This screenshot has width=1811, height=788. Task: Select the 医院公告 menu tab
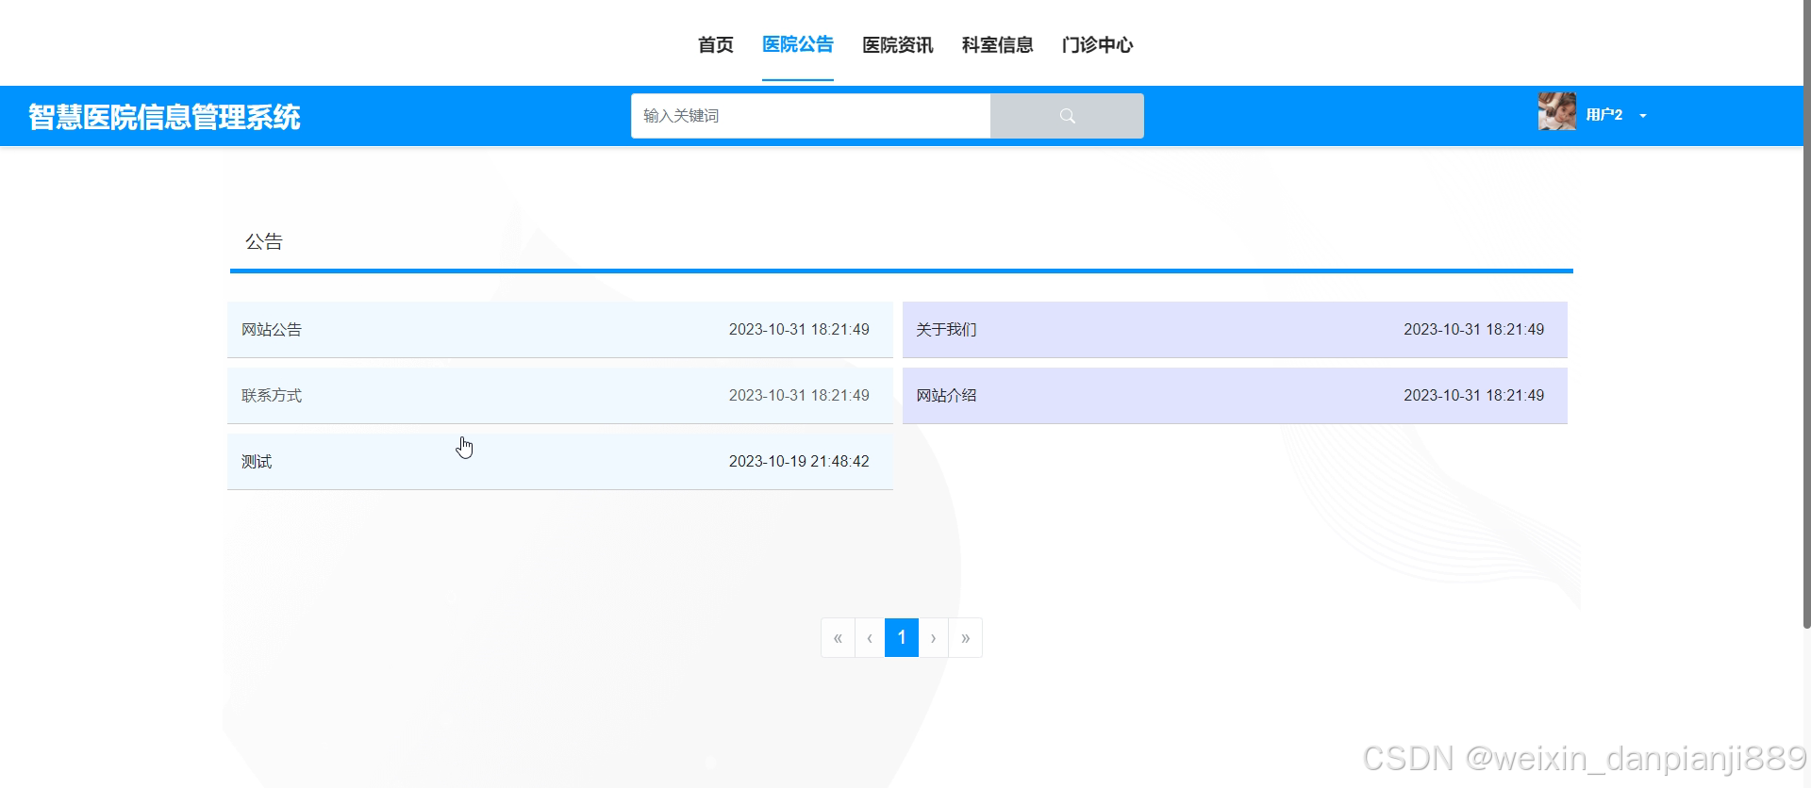(x=798, y=44)
